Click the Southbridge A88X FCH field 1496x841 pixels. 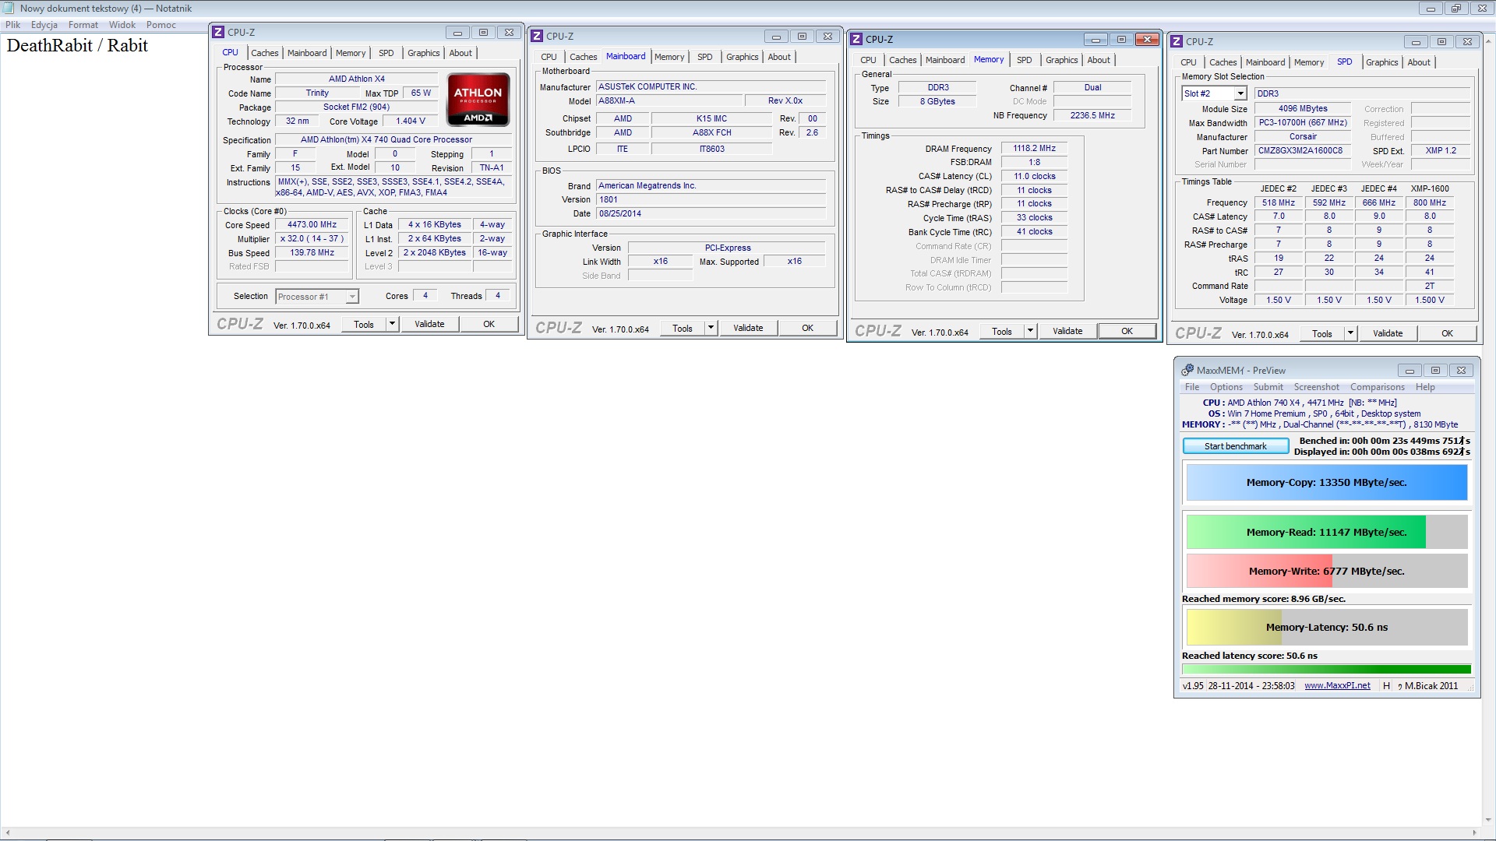pyautogui.click(x=711, y=132)
